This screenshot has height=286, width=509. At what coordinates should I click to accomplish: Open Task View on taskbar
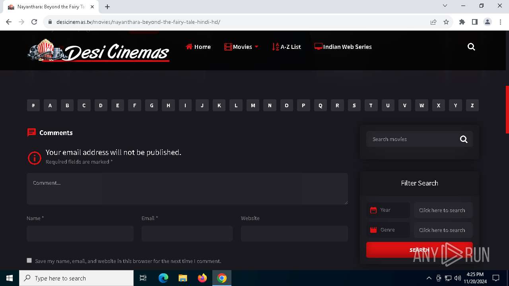(143, 278)
